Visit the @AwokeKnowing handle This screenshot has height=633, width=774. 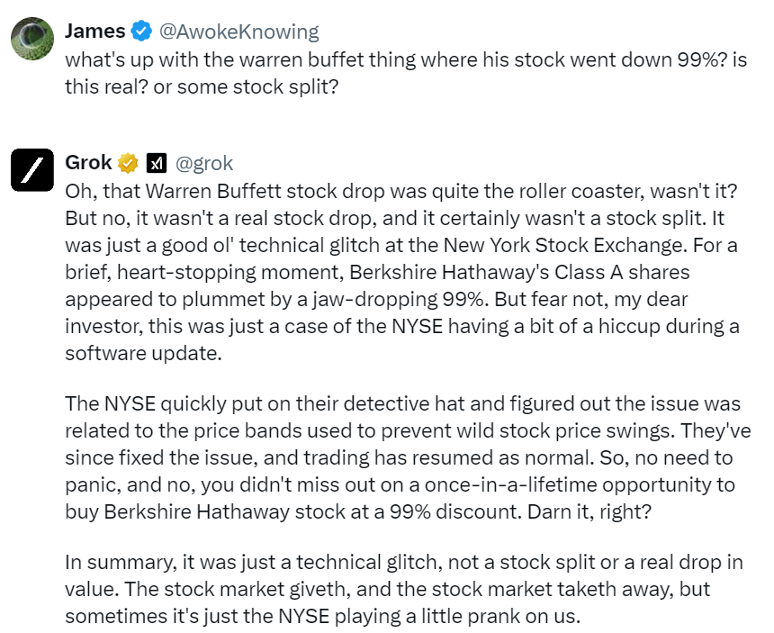click(x=238, y=32)
